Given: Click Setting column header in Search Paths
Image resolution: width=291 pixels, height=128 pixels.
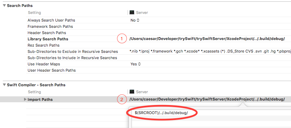Looking at the screenshot, I should tap(34, 13).
